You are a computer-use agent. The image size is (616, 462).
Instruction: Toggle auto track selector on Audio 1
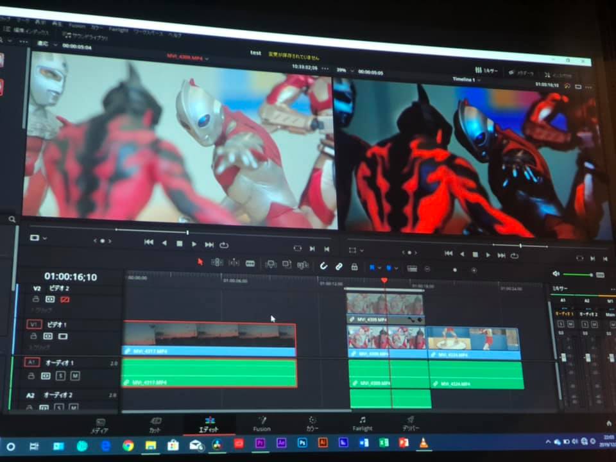coord(46,376)
